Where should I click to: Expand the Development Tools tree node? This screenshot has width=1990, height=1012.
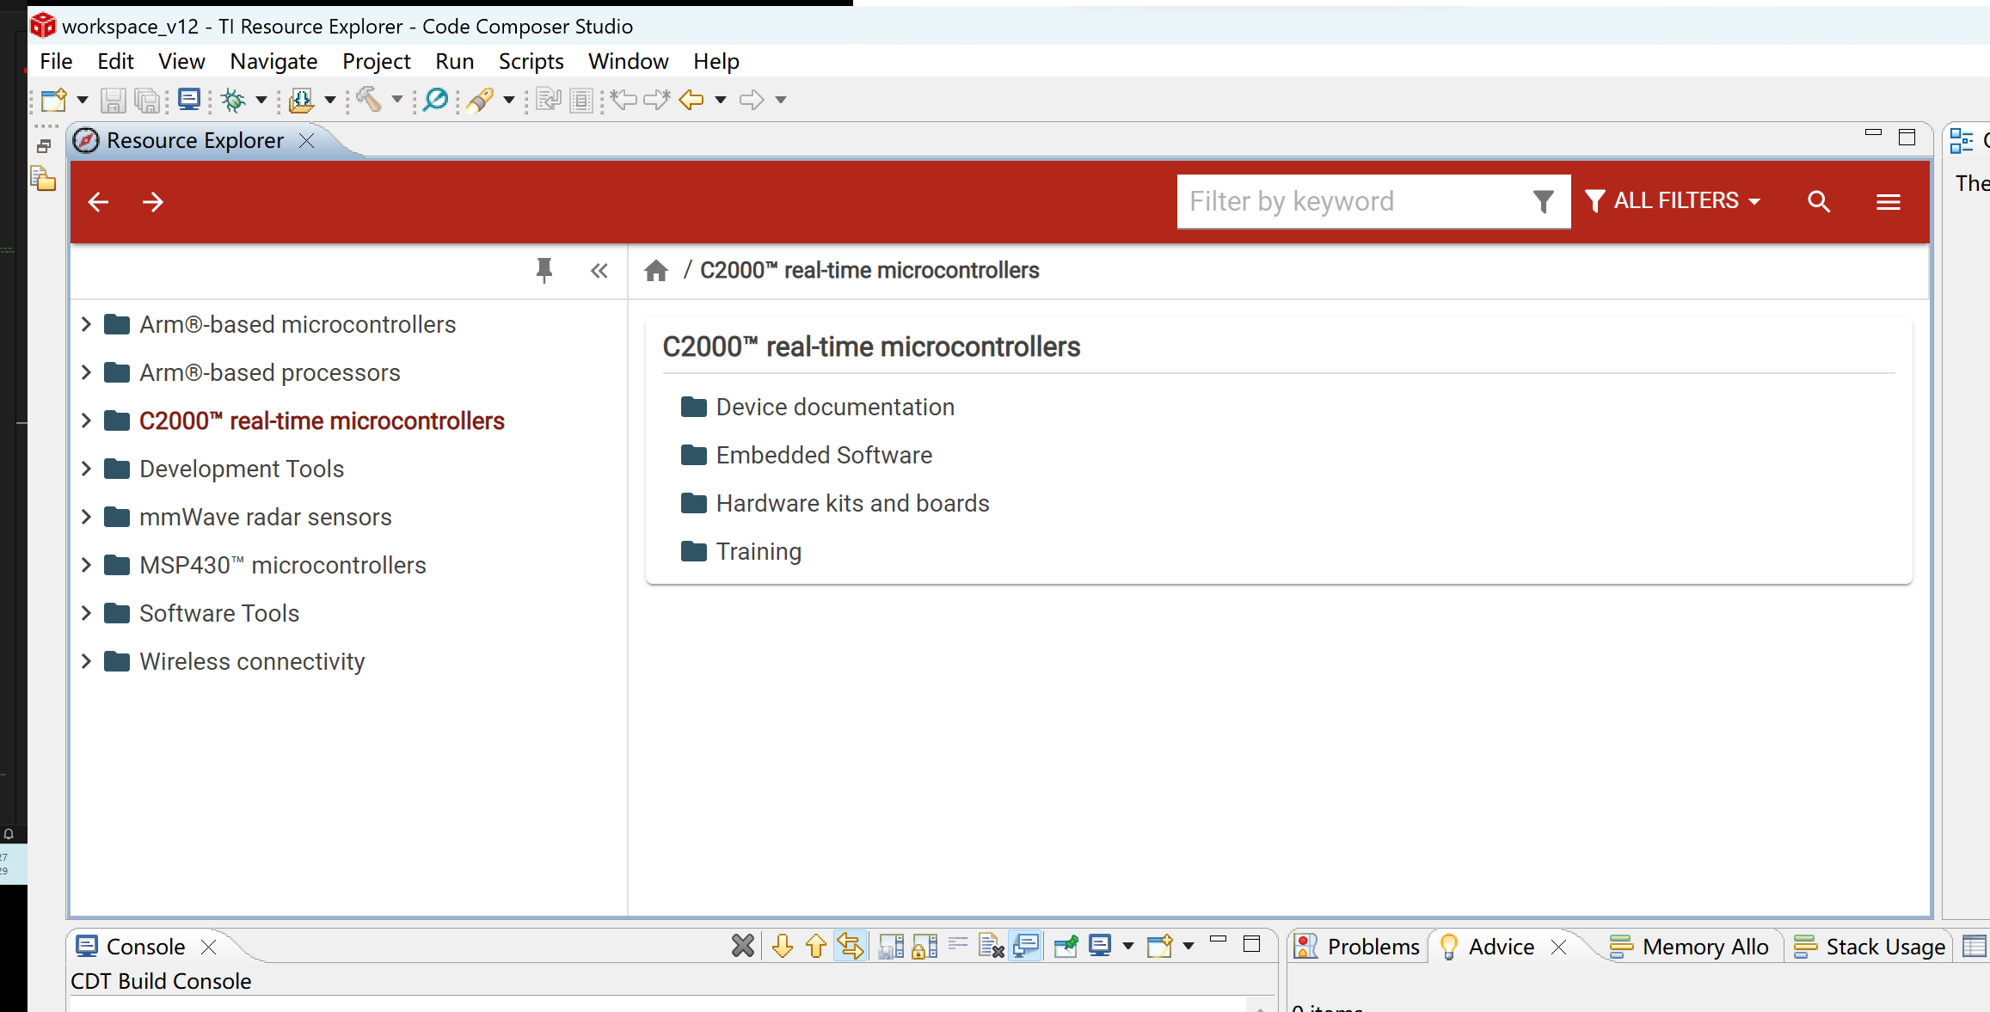pyautogui.click(x=86, y=469)
